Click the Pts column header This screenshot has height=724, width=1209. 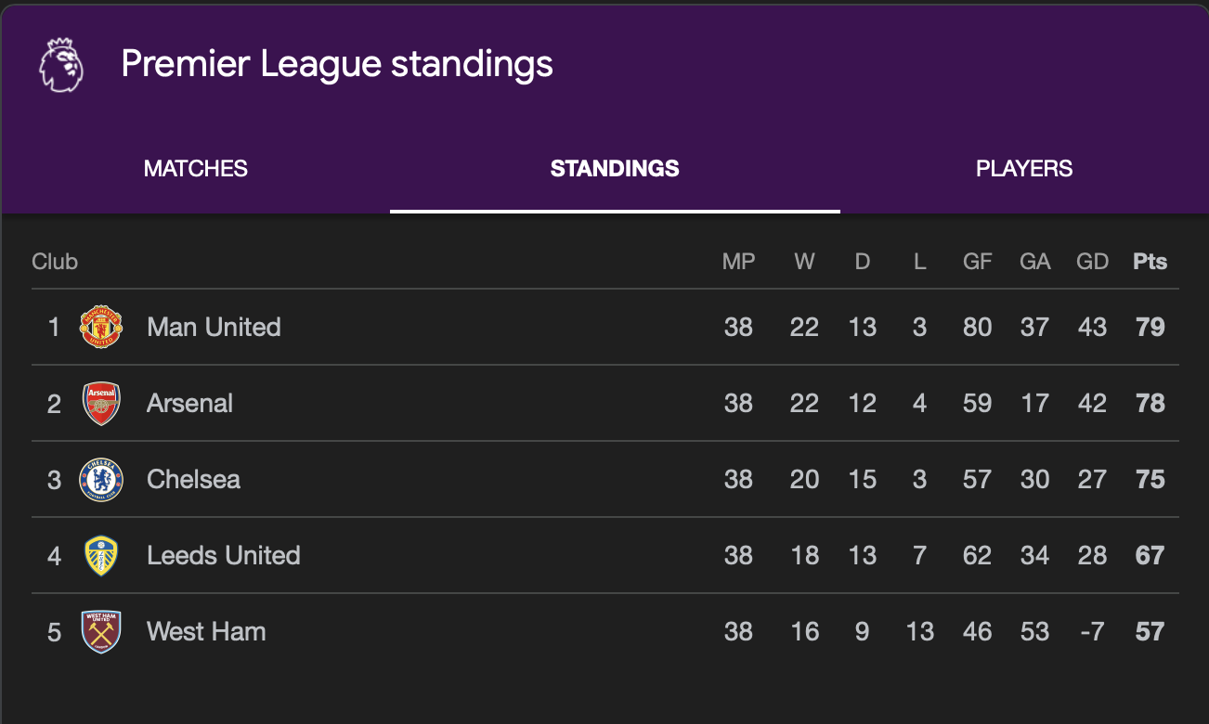[x=1150, y=262]
